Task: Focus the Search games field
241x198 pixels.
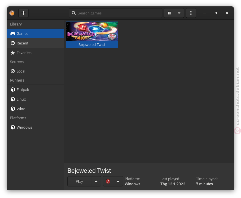Action: 116,13
